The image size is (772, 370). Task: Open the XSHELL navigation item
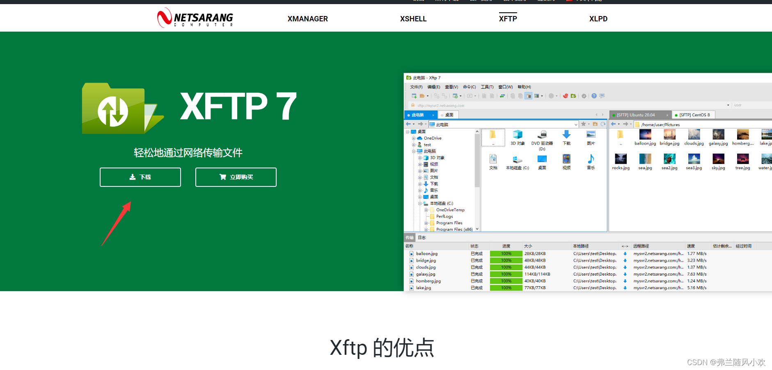(x=413, y=18)
